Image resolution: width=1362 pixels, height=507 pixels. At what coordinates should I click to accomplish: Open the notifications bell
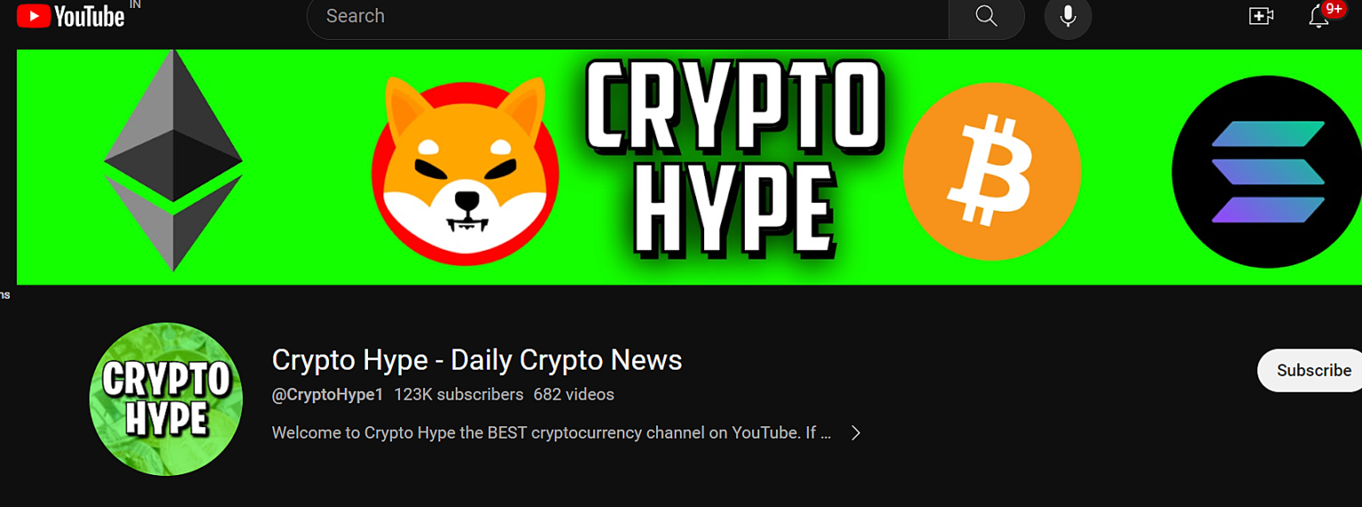click(1319, 16)
